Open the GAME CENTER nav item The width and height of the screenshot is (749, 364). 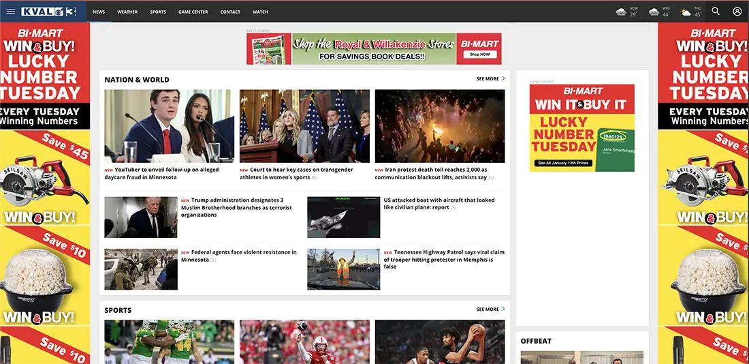pyautogui.click(x=193, y=12)
